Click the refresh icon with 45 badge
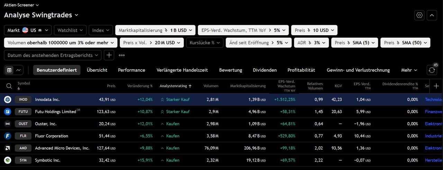Image resolution: width=443 pixels, height=170 pixels. point(432,70)
